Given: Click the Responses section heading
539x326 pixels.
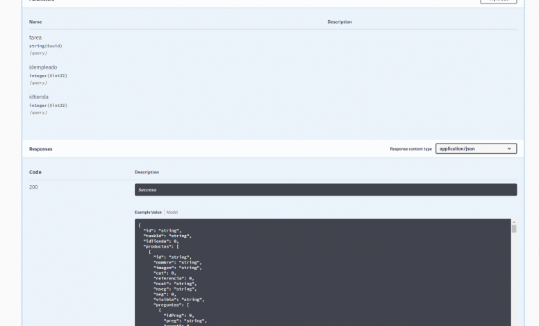Looking at the screenshot, I should pos(40,148).
